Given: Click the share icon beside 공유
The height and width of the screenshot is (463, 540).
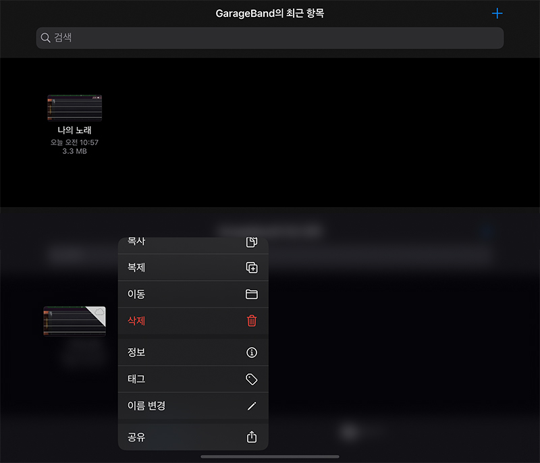Looking at the screenshot, I should 252,437.
